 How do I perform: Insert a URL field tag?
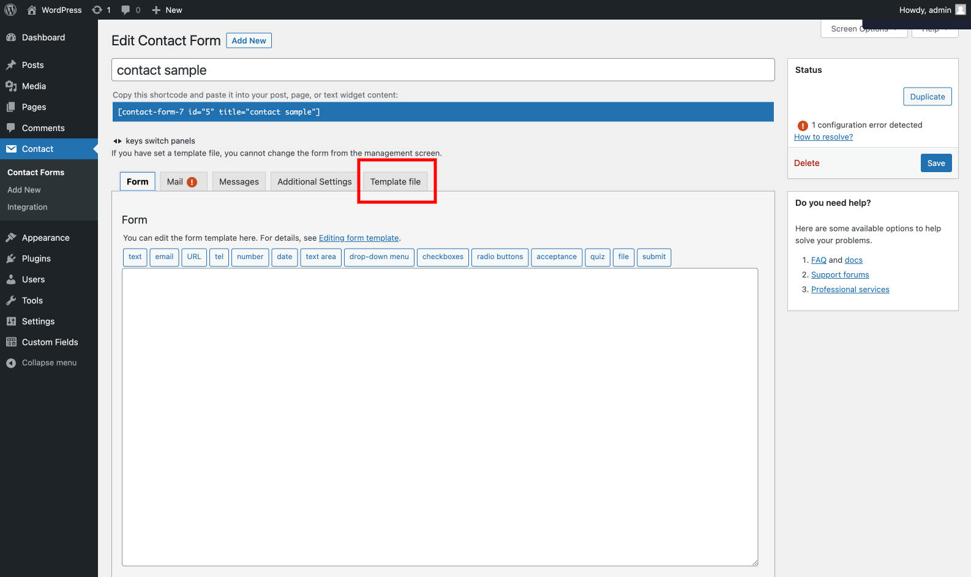tap(194, 257)
